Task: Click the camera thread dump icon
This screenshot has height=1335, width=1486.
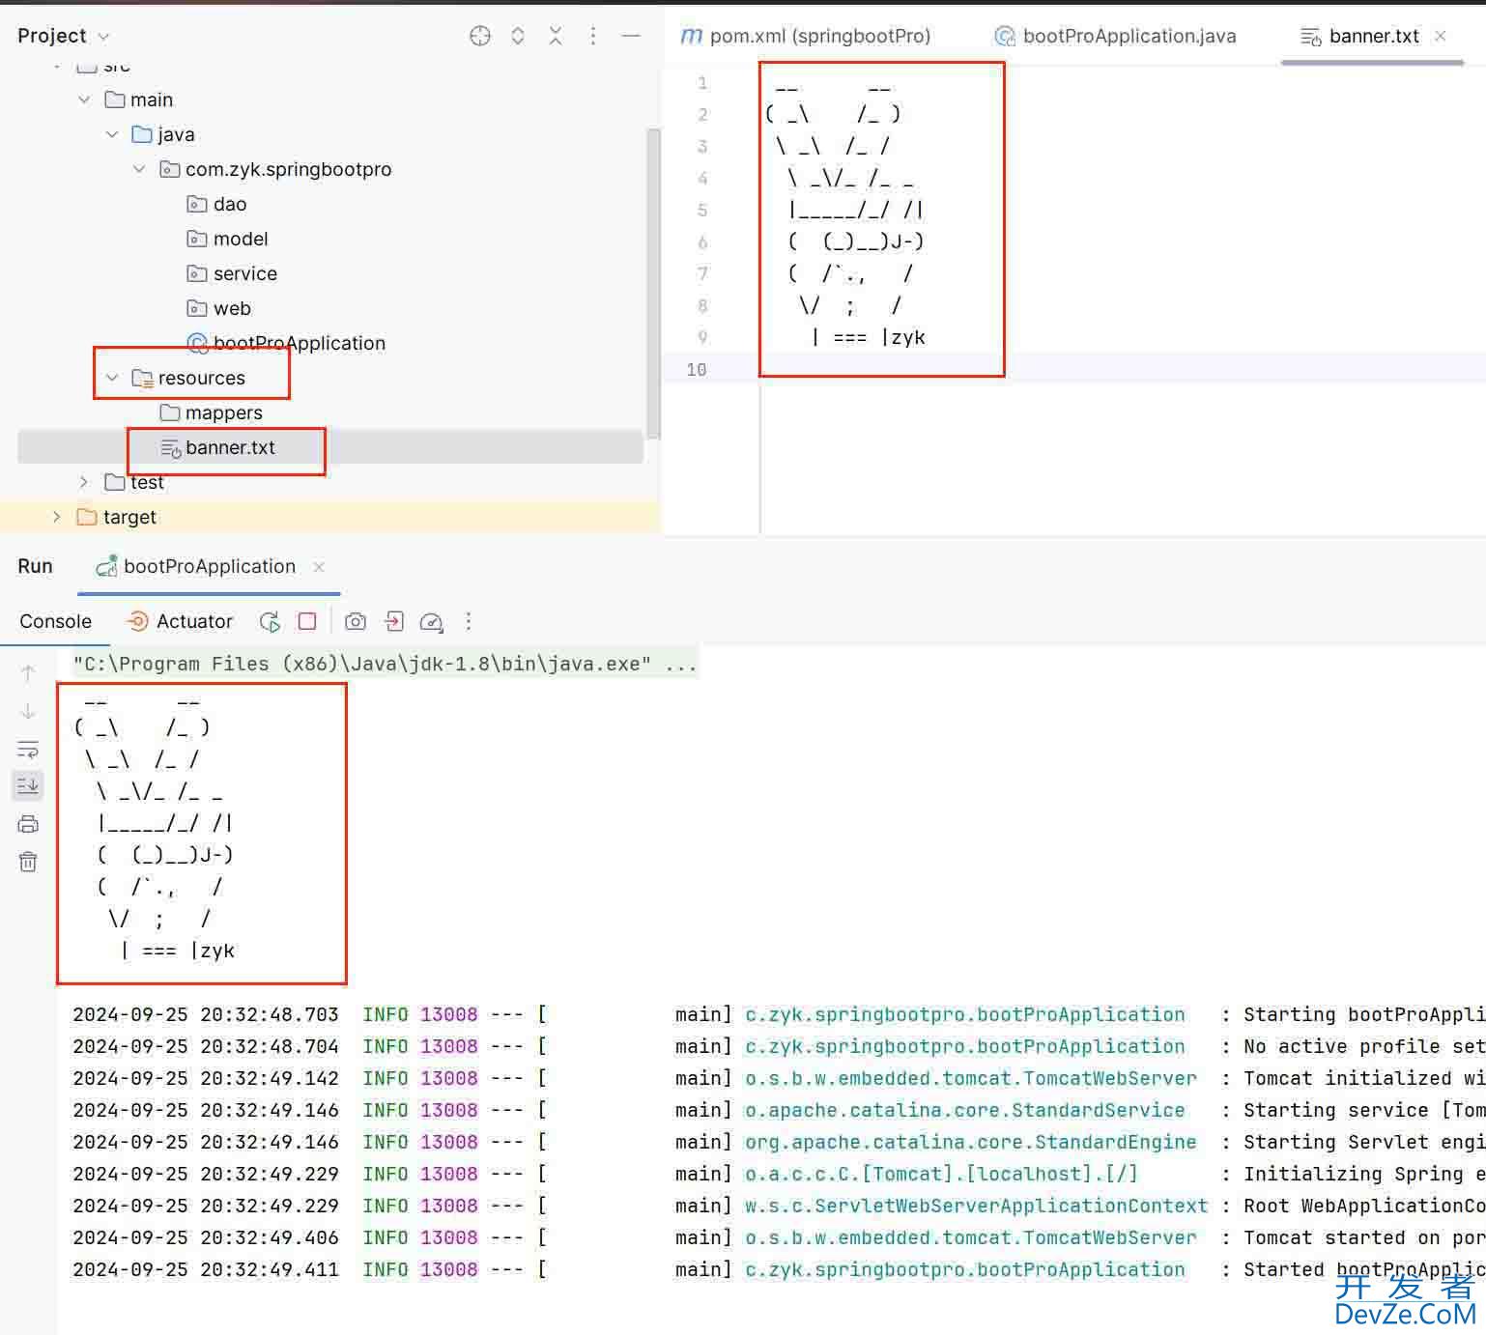Action: coord(356,621)
